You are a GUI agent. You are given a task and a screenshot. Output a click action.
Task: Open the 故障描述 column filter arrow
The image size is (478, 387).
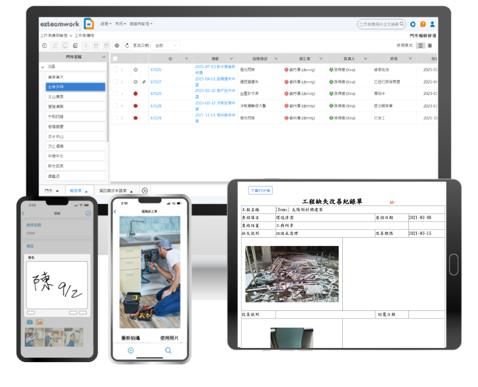[276, 58]
